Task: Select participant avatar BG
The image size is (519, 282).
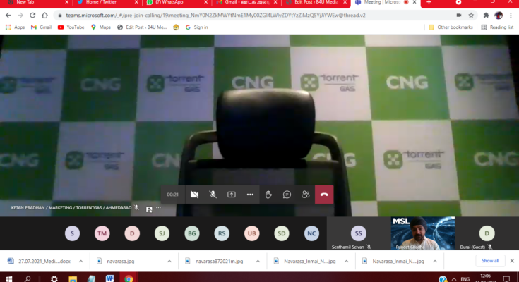Action: click(x=192, y=233)
